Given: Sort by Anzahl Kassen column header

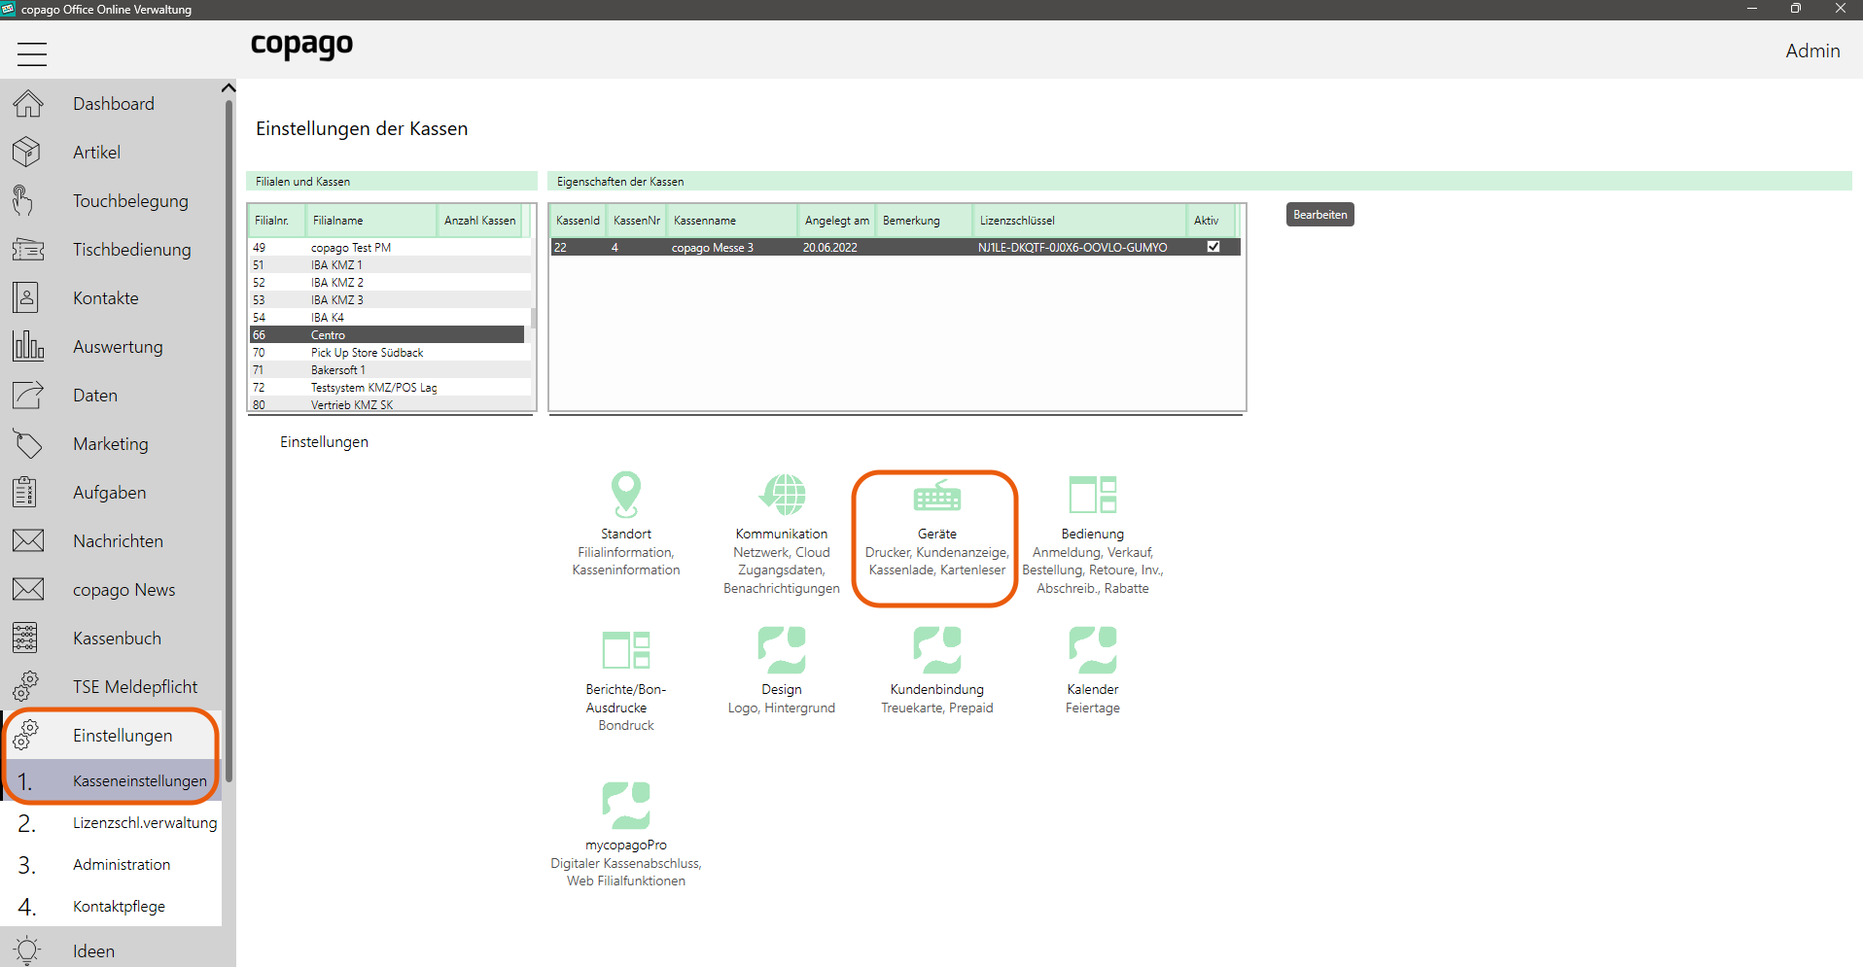Looking at the screenshot, I should [x=479, y=221].
